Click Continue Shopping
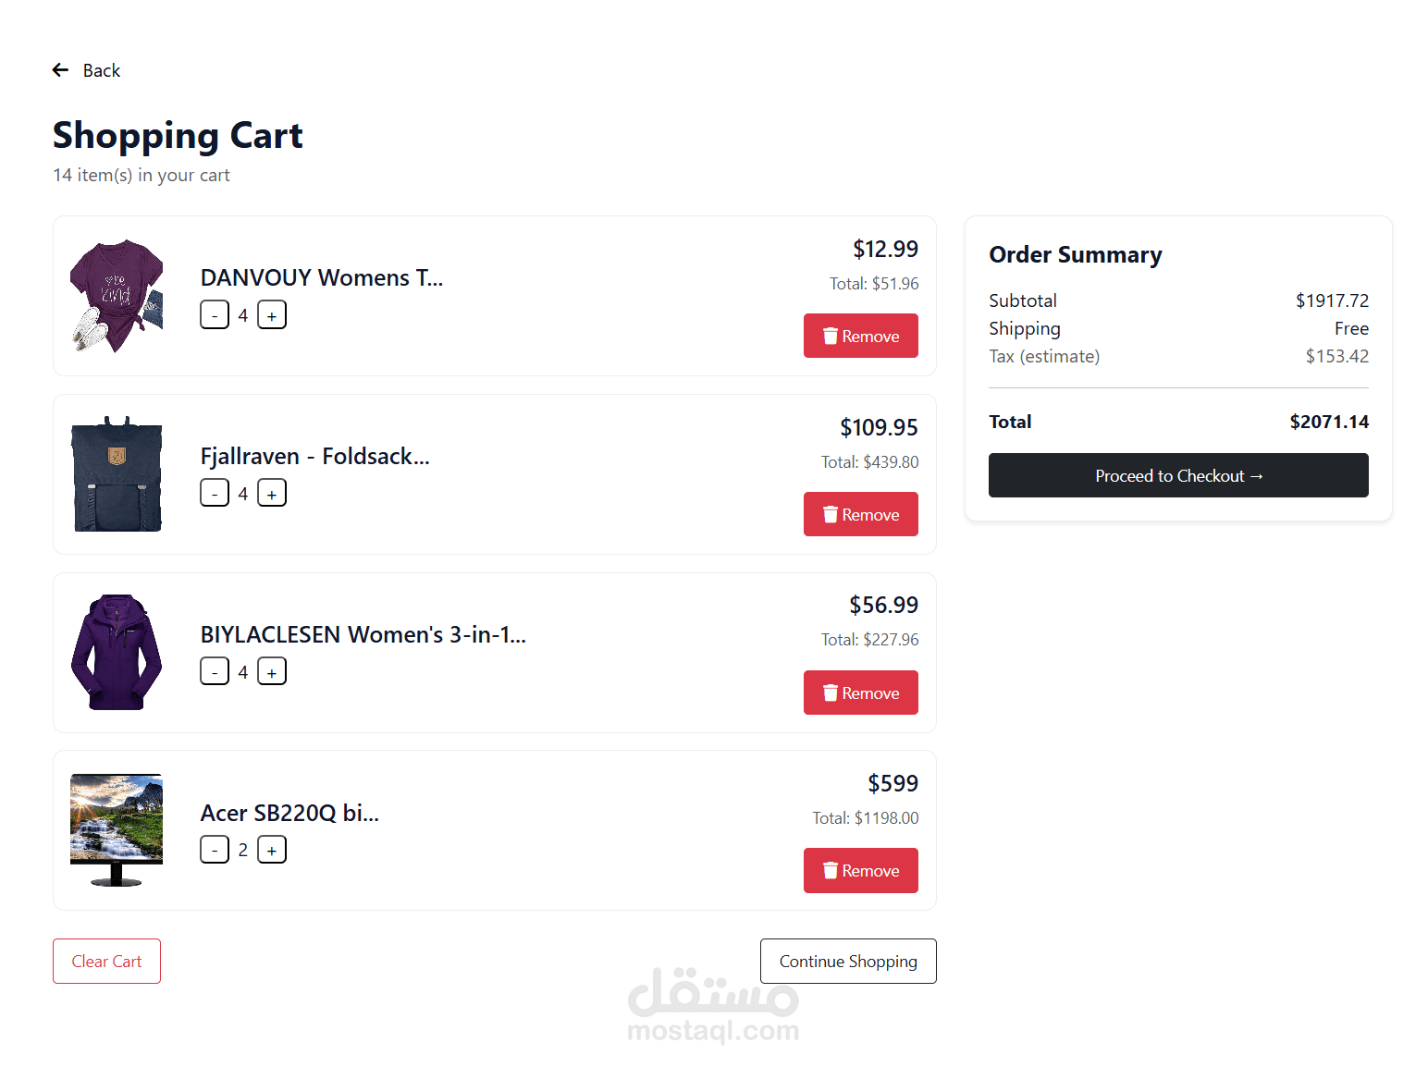The image size is (1428, 1067). click(x=847, y=961)
